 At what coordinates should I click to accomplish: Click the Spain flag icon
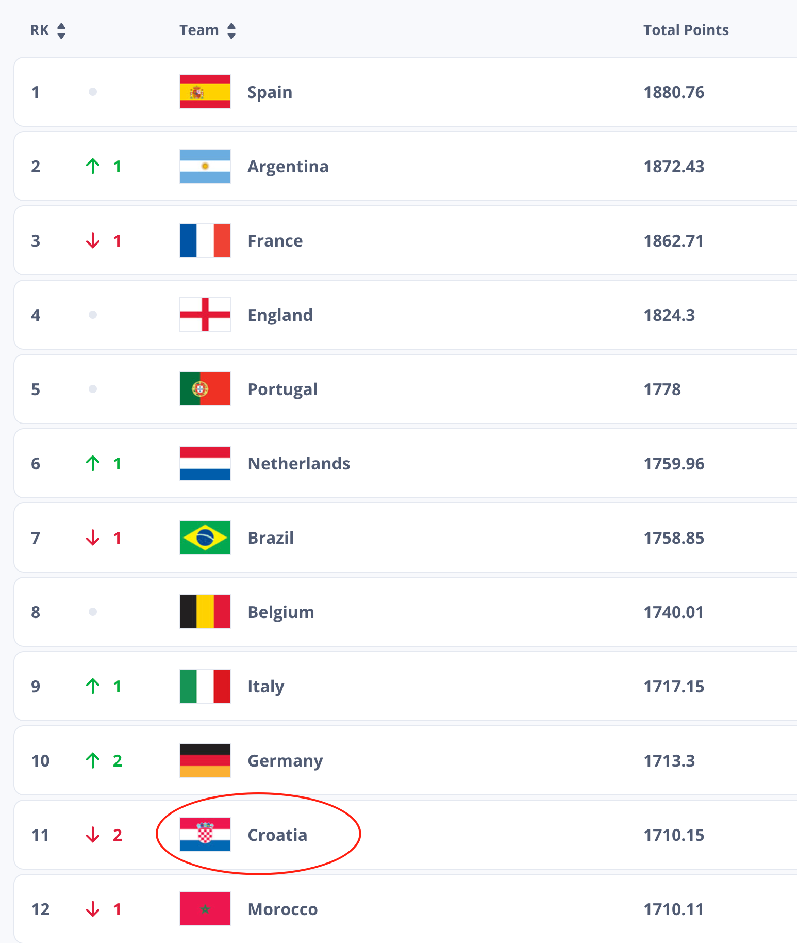pos(205,92)
